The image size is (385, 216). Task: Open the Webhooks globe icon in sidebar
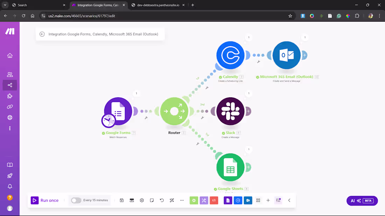[10, 118]
